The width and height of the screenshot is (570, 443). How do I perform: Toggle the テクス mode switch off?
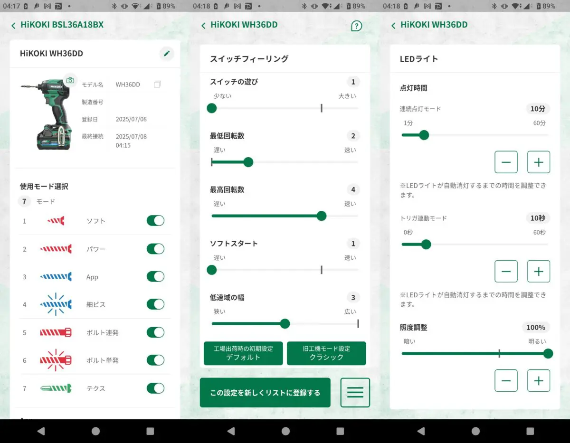155,388
